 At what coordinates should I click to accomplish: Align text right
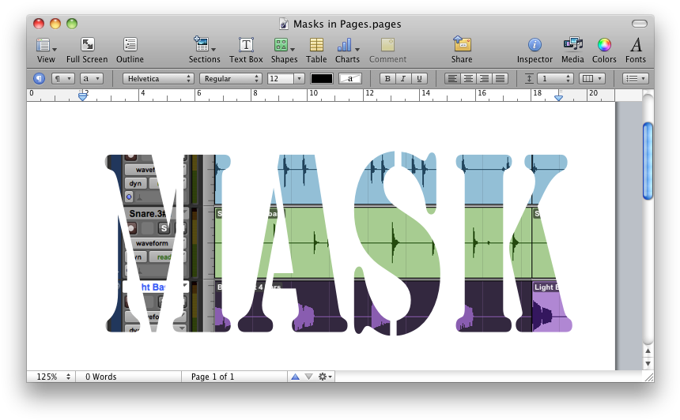(x=485, y=78)
